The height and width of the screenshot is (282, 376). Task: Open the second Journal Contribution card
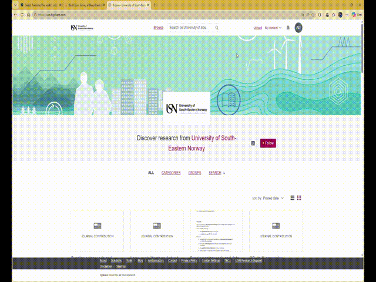(x=157, y=231)
